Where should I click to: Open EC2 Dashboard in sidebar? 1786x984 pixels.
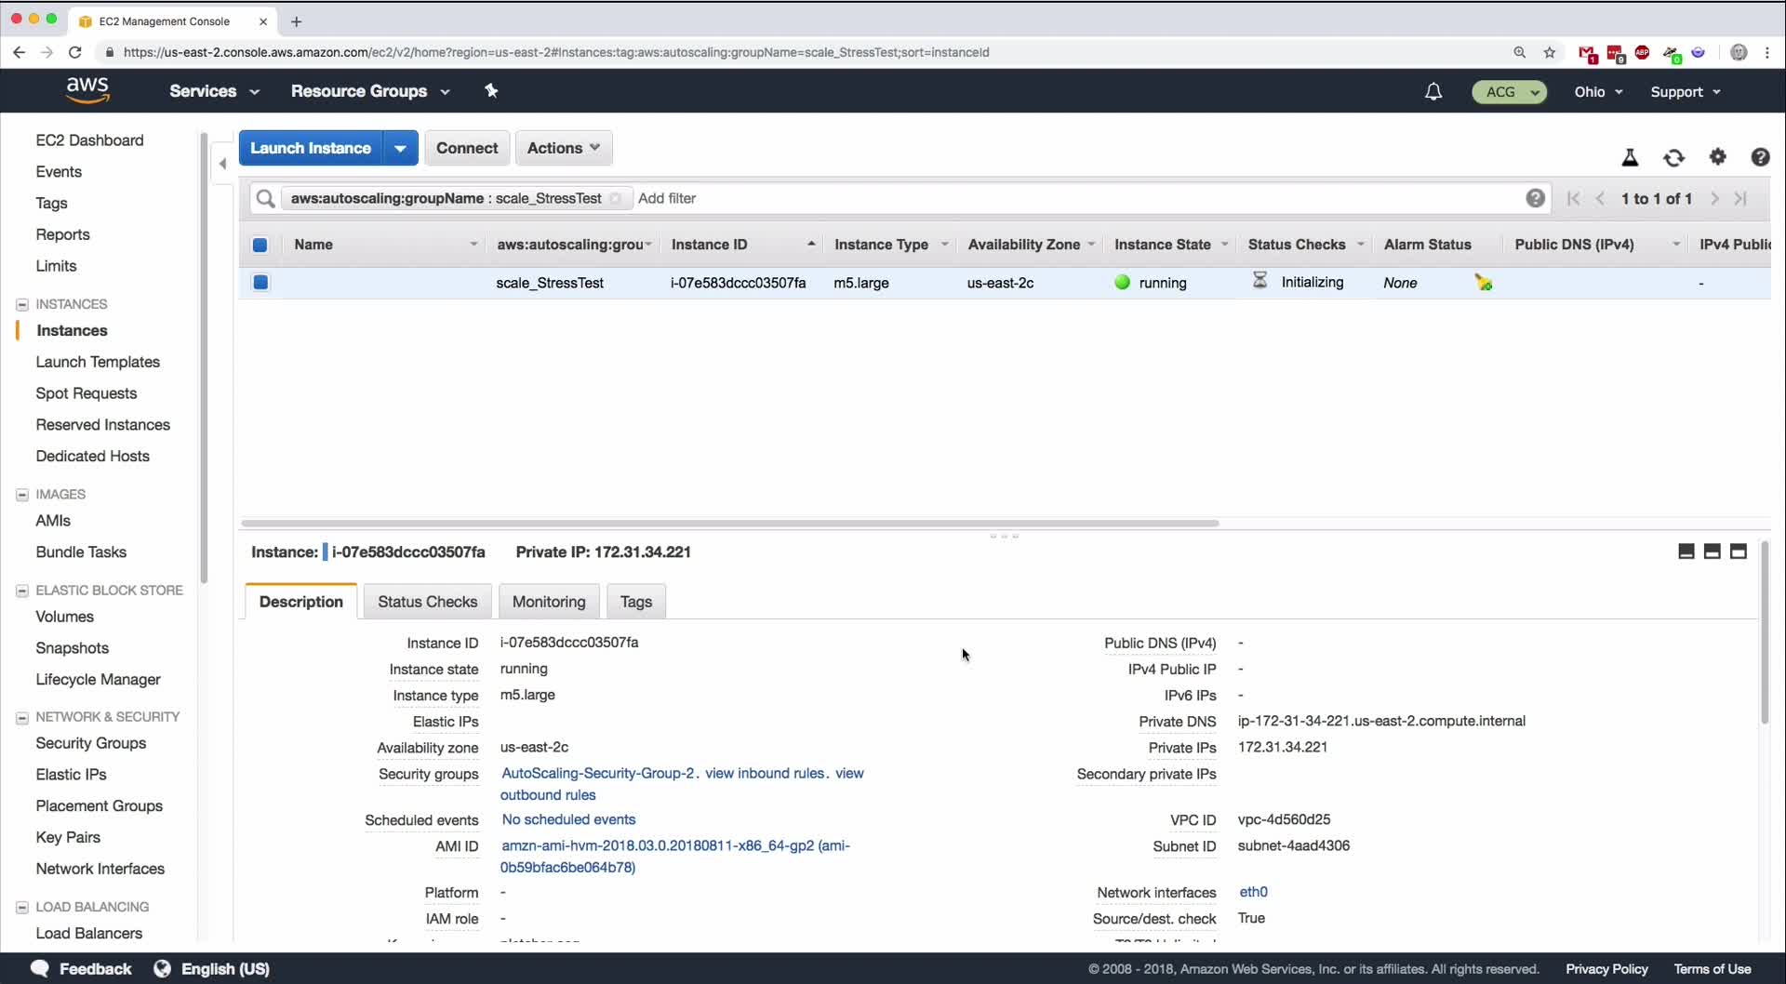(x=89, y=140)
